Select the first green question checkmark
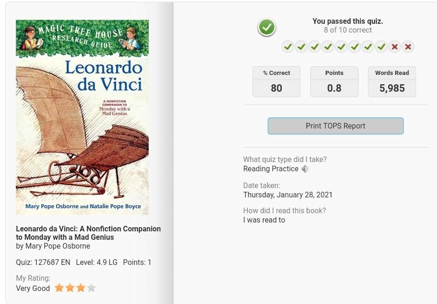The height and width of the screenshot is (304, 437). tap(288, 47)
